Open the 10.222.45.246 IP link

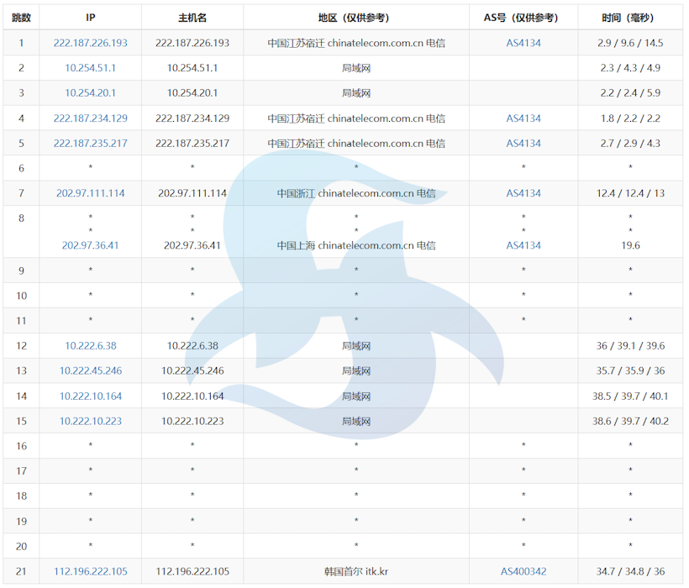(90, 370)
